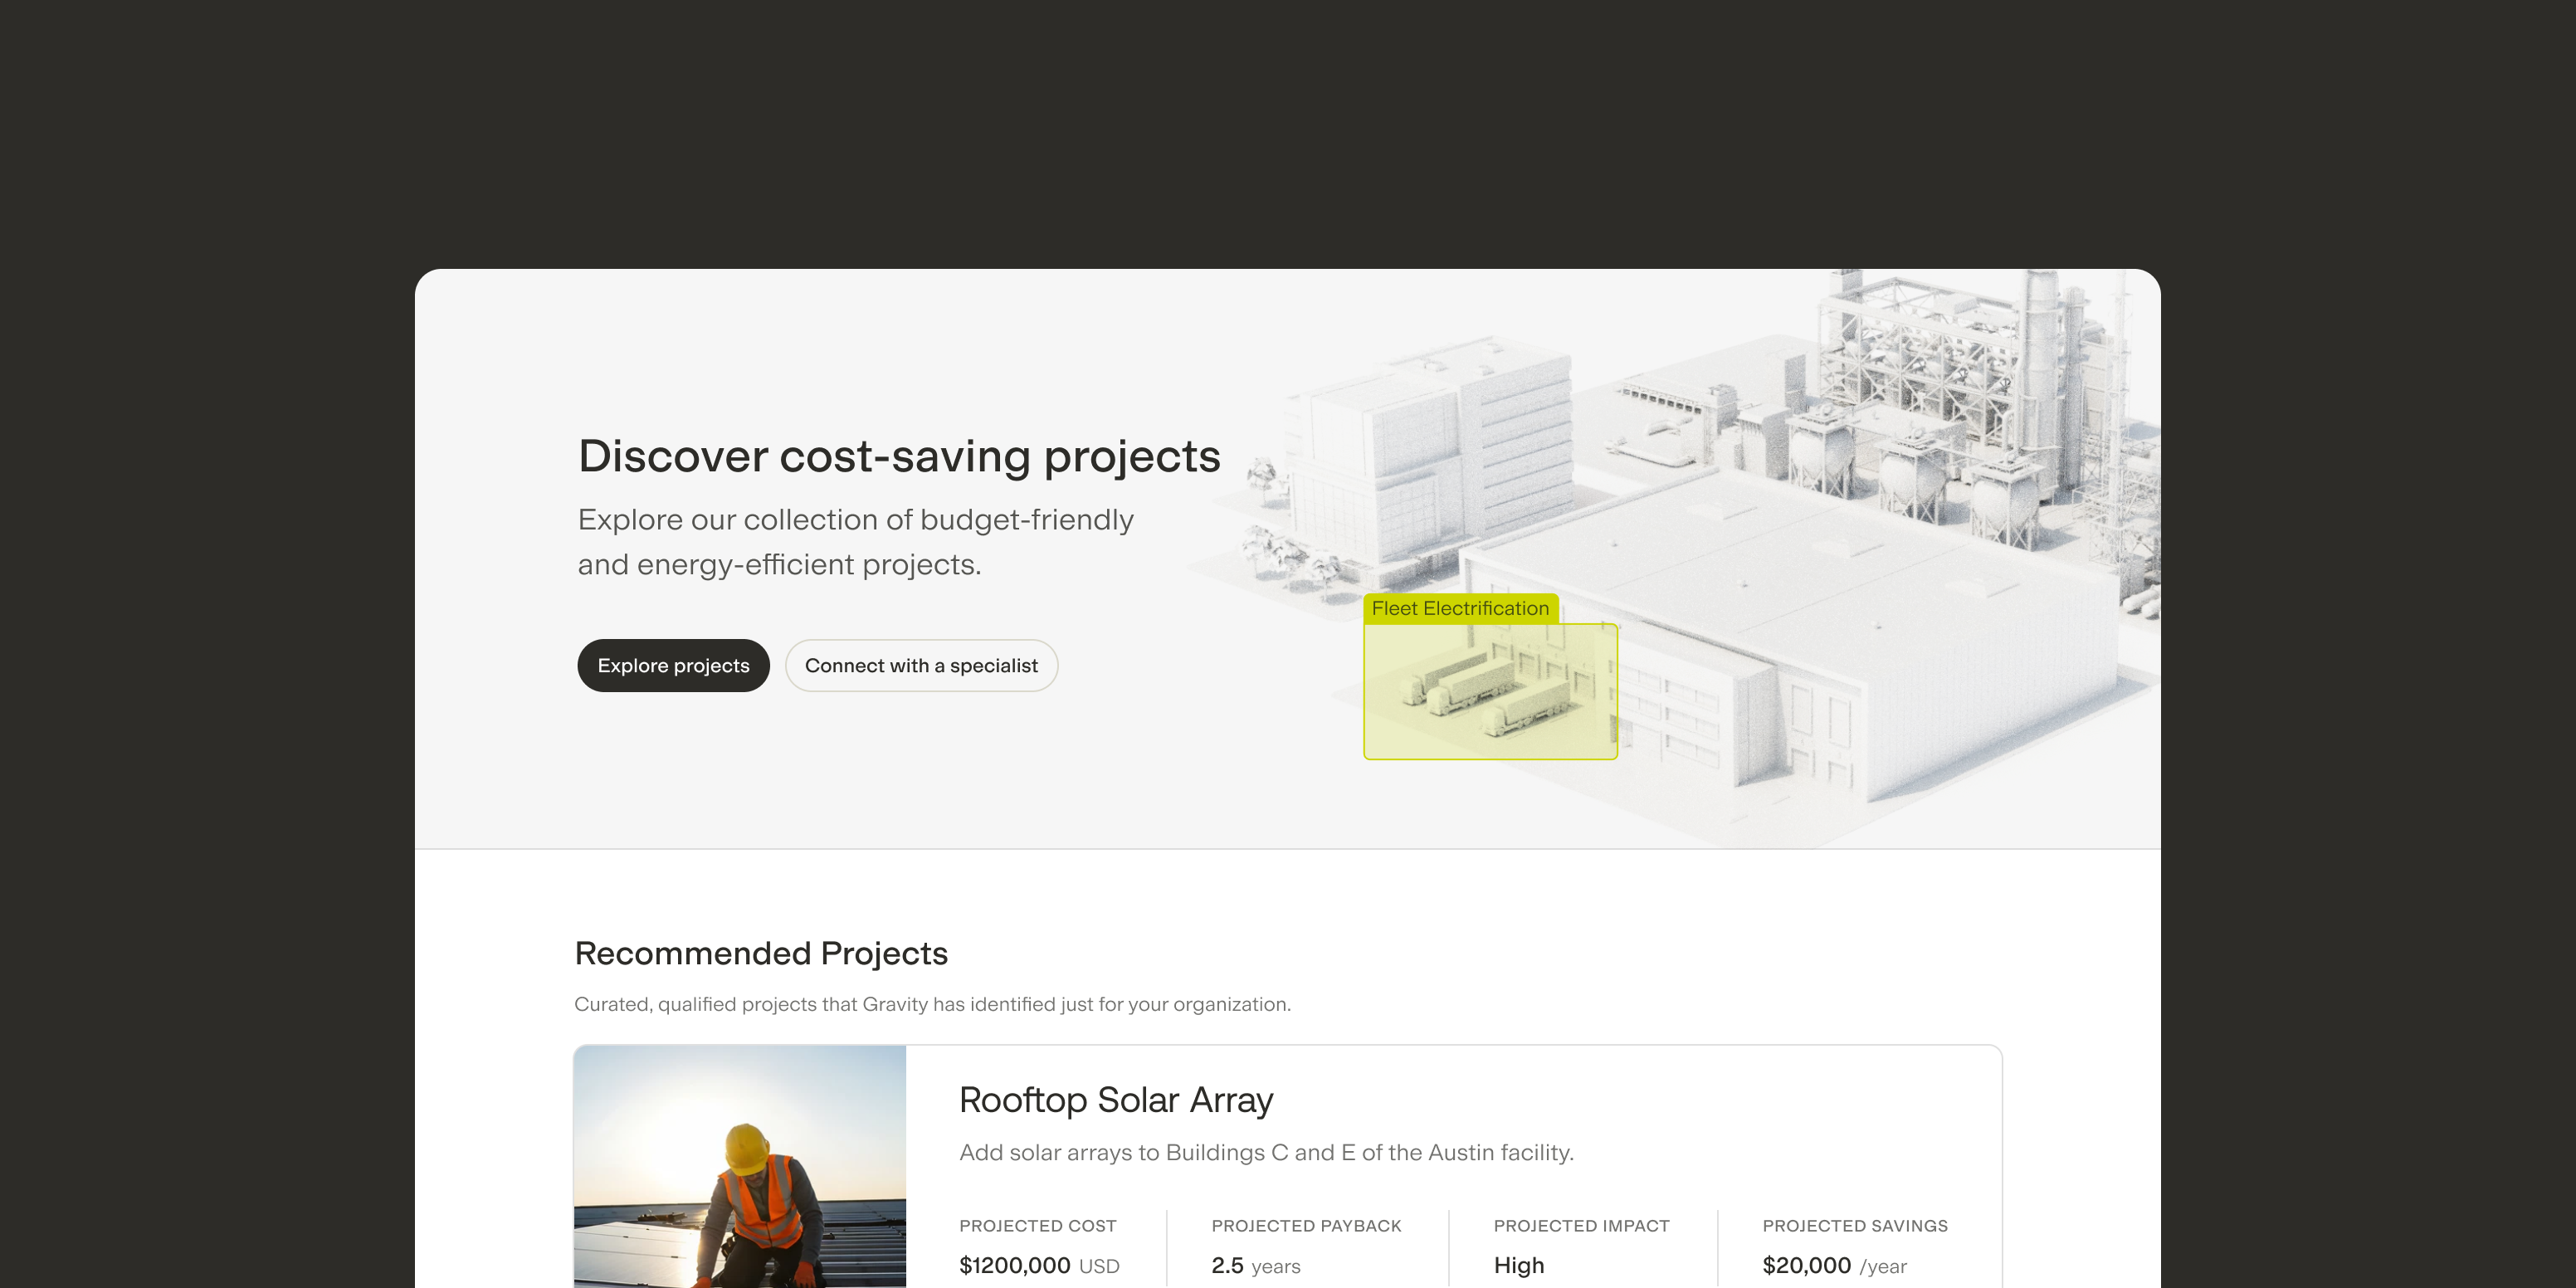The height and width of the screenshot is (1288, 2576).
Task: Click the Explore projects button
Action: 673,665
